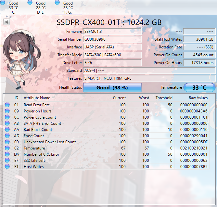Screen dimensions: 217x207
Task: Click the Features field S.M.A.R.T., NCQ, TRIM, GPL
Action: pos(149,78)
